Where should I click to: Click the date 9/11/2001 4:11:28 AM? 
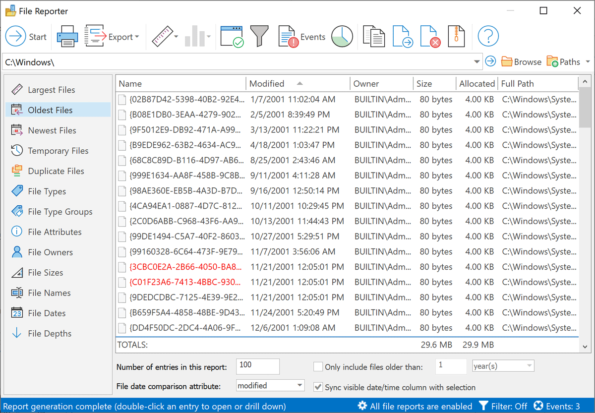click(x=293, y=176)
